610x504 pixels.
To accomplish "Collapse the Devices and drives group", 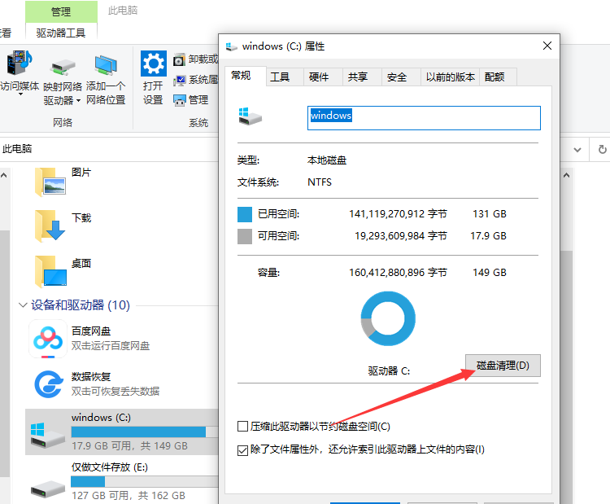I will pyautogui.click(x=23, y=305).
